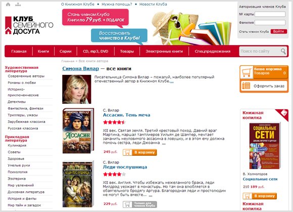Open the Спецпредложения menu tab

coord(213,51)
